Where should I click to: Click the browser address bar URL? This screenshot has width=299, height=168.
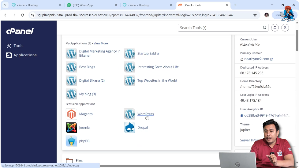[x=136, y=15]
